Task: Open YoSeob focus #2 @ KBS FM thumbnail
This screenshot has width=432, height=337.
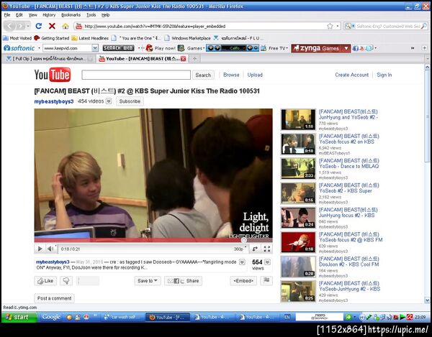Action: [298, 242]
